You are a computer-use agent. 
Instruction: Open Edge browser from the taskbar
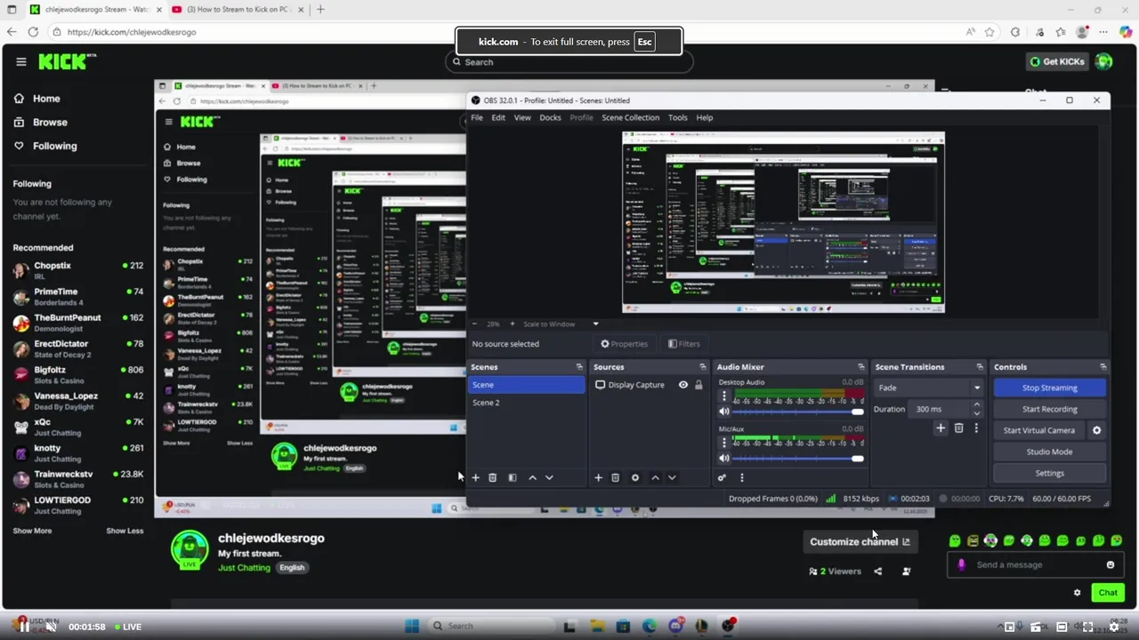[x=650, y=626]
